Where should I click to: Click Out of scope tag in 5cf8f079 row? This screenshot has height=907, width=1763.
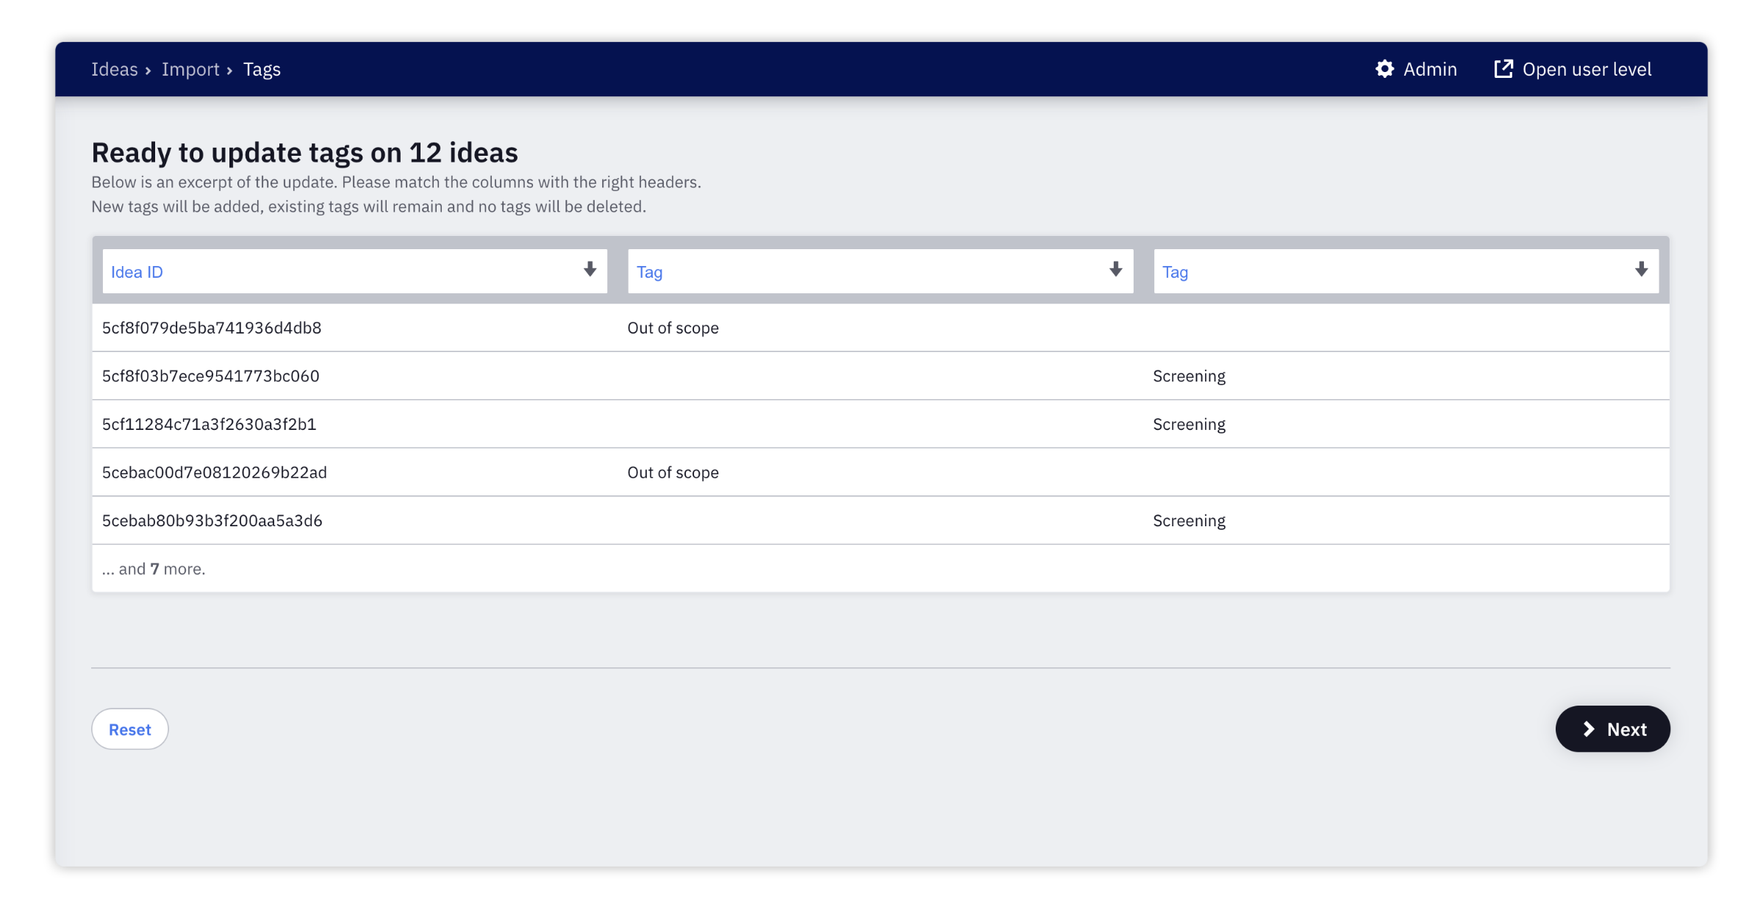673,328
